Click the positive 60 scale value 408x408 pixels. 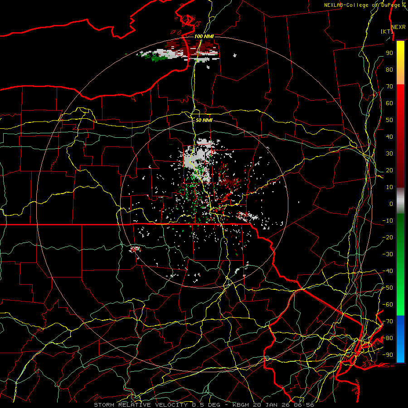coord(389,103)
